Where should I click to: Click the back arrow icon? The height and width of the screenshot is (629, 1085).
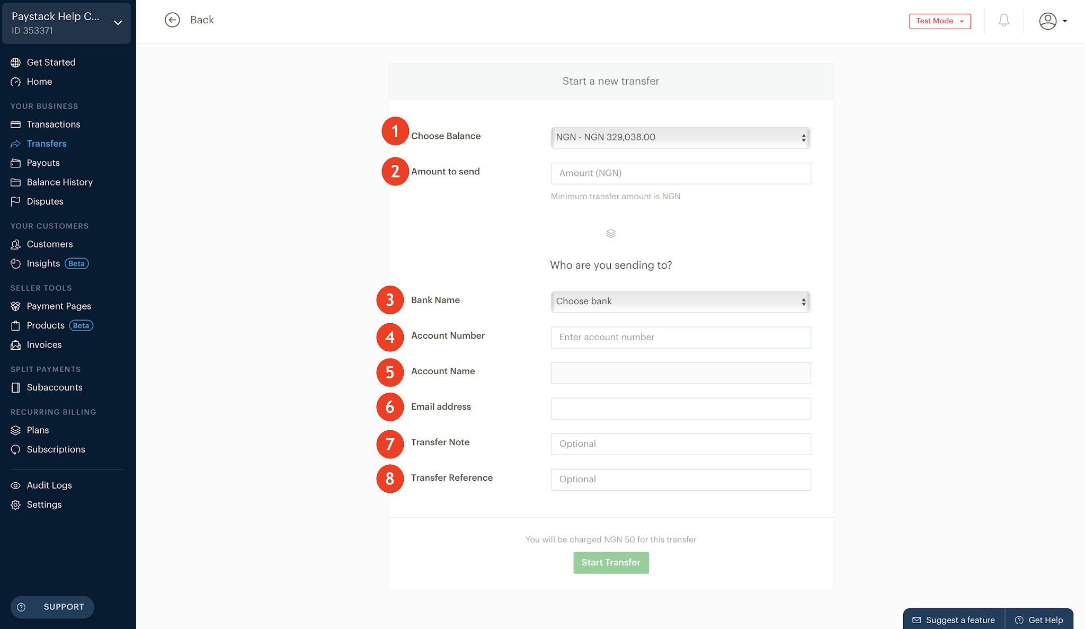pyautogui.click(x=172, y=20)
